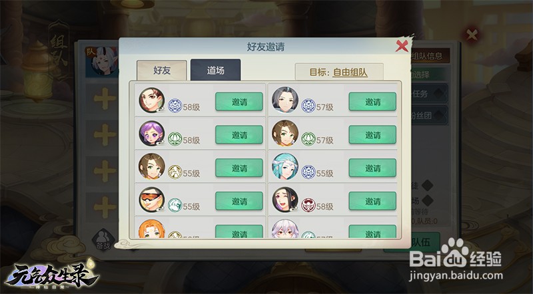Select the 道场 tab

(x=215, y=70)
